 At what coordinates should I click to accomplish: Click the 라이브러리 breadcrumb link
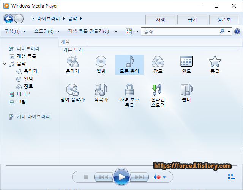(49, 19)
